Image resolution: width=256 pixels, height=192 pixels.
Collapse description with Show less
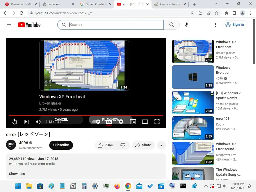[x=17, y=174]
